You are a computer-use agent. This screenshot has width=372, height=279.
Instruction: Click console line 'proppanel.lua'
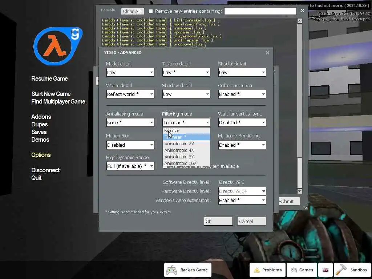(154, 44)
